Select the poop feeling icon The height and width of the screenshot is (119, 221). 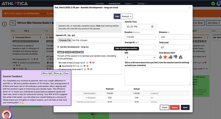(x=181, y=57)
